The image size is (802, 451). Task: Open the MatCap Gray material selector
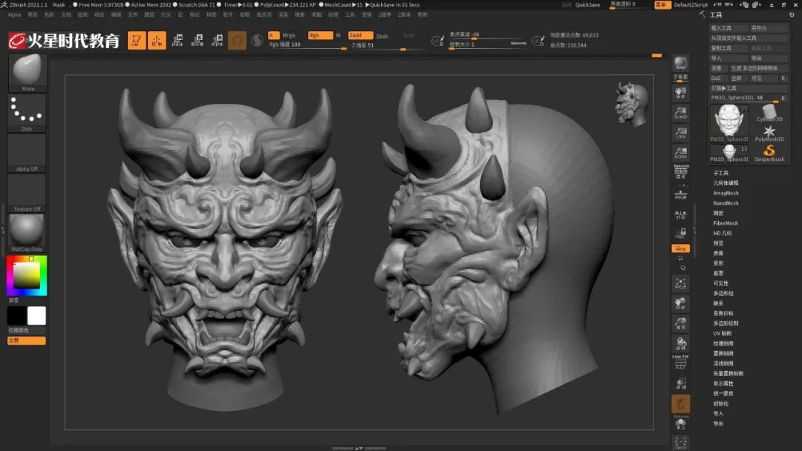click(x=27, y=233)
